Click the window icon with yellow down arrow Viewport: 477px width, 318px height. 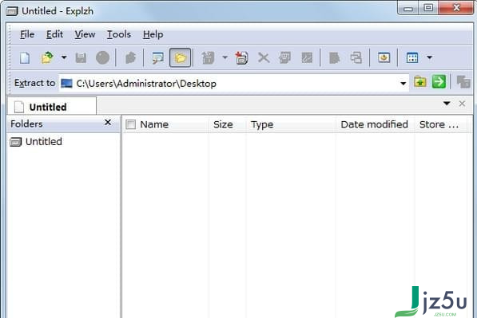point(384,57)
